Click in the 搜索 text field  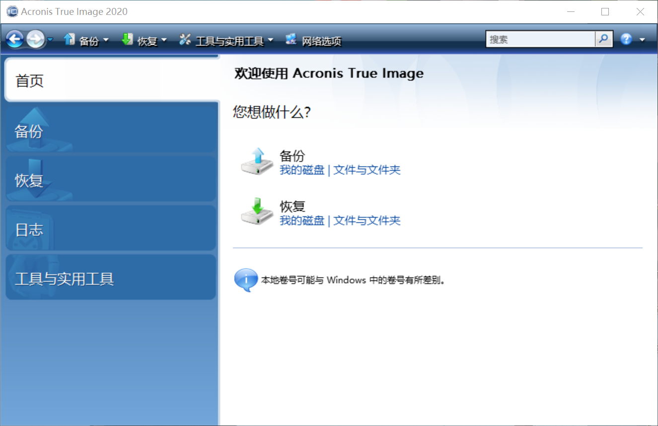click(540, 39)
